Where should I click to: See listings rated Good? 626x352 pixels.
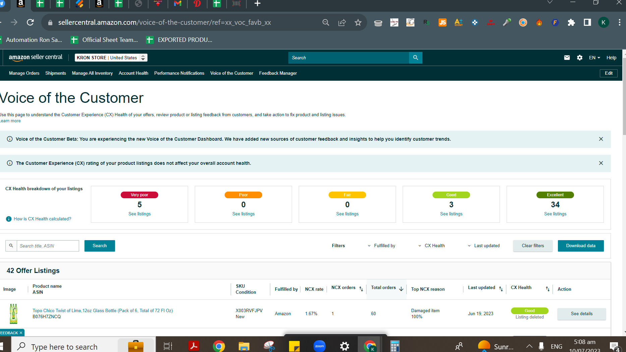(x=451, y=214)
